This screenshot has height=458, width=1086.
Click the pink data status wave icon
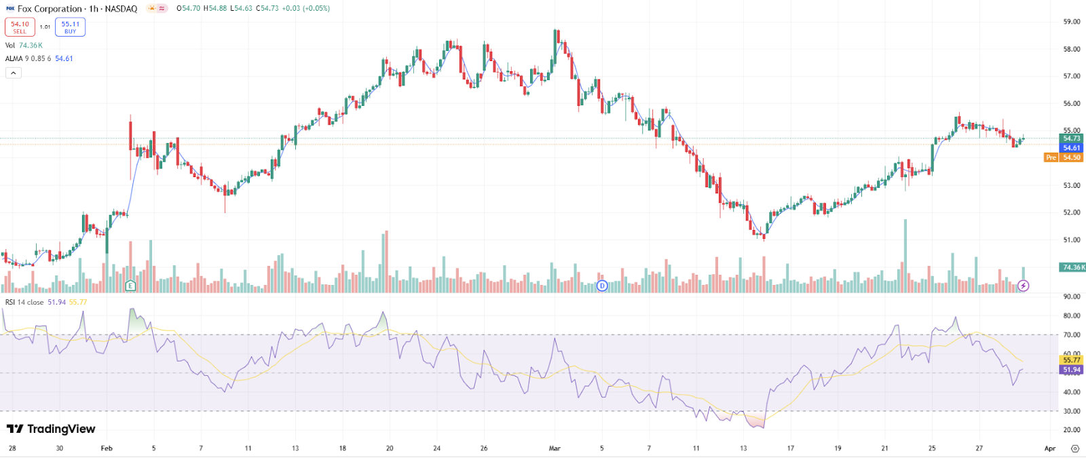(162, 9)
